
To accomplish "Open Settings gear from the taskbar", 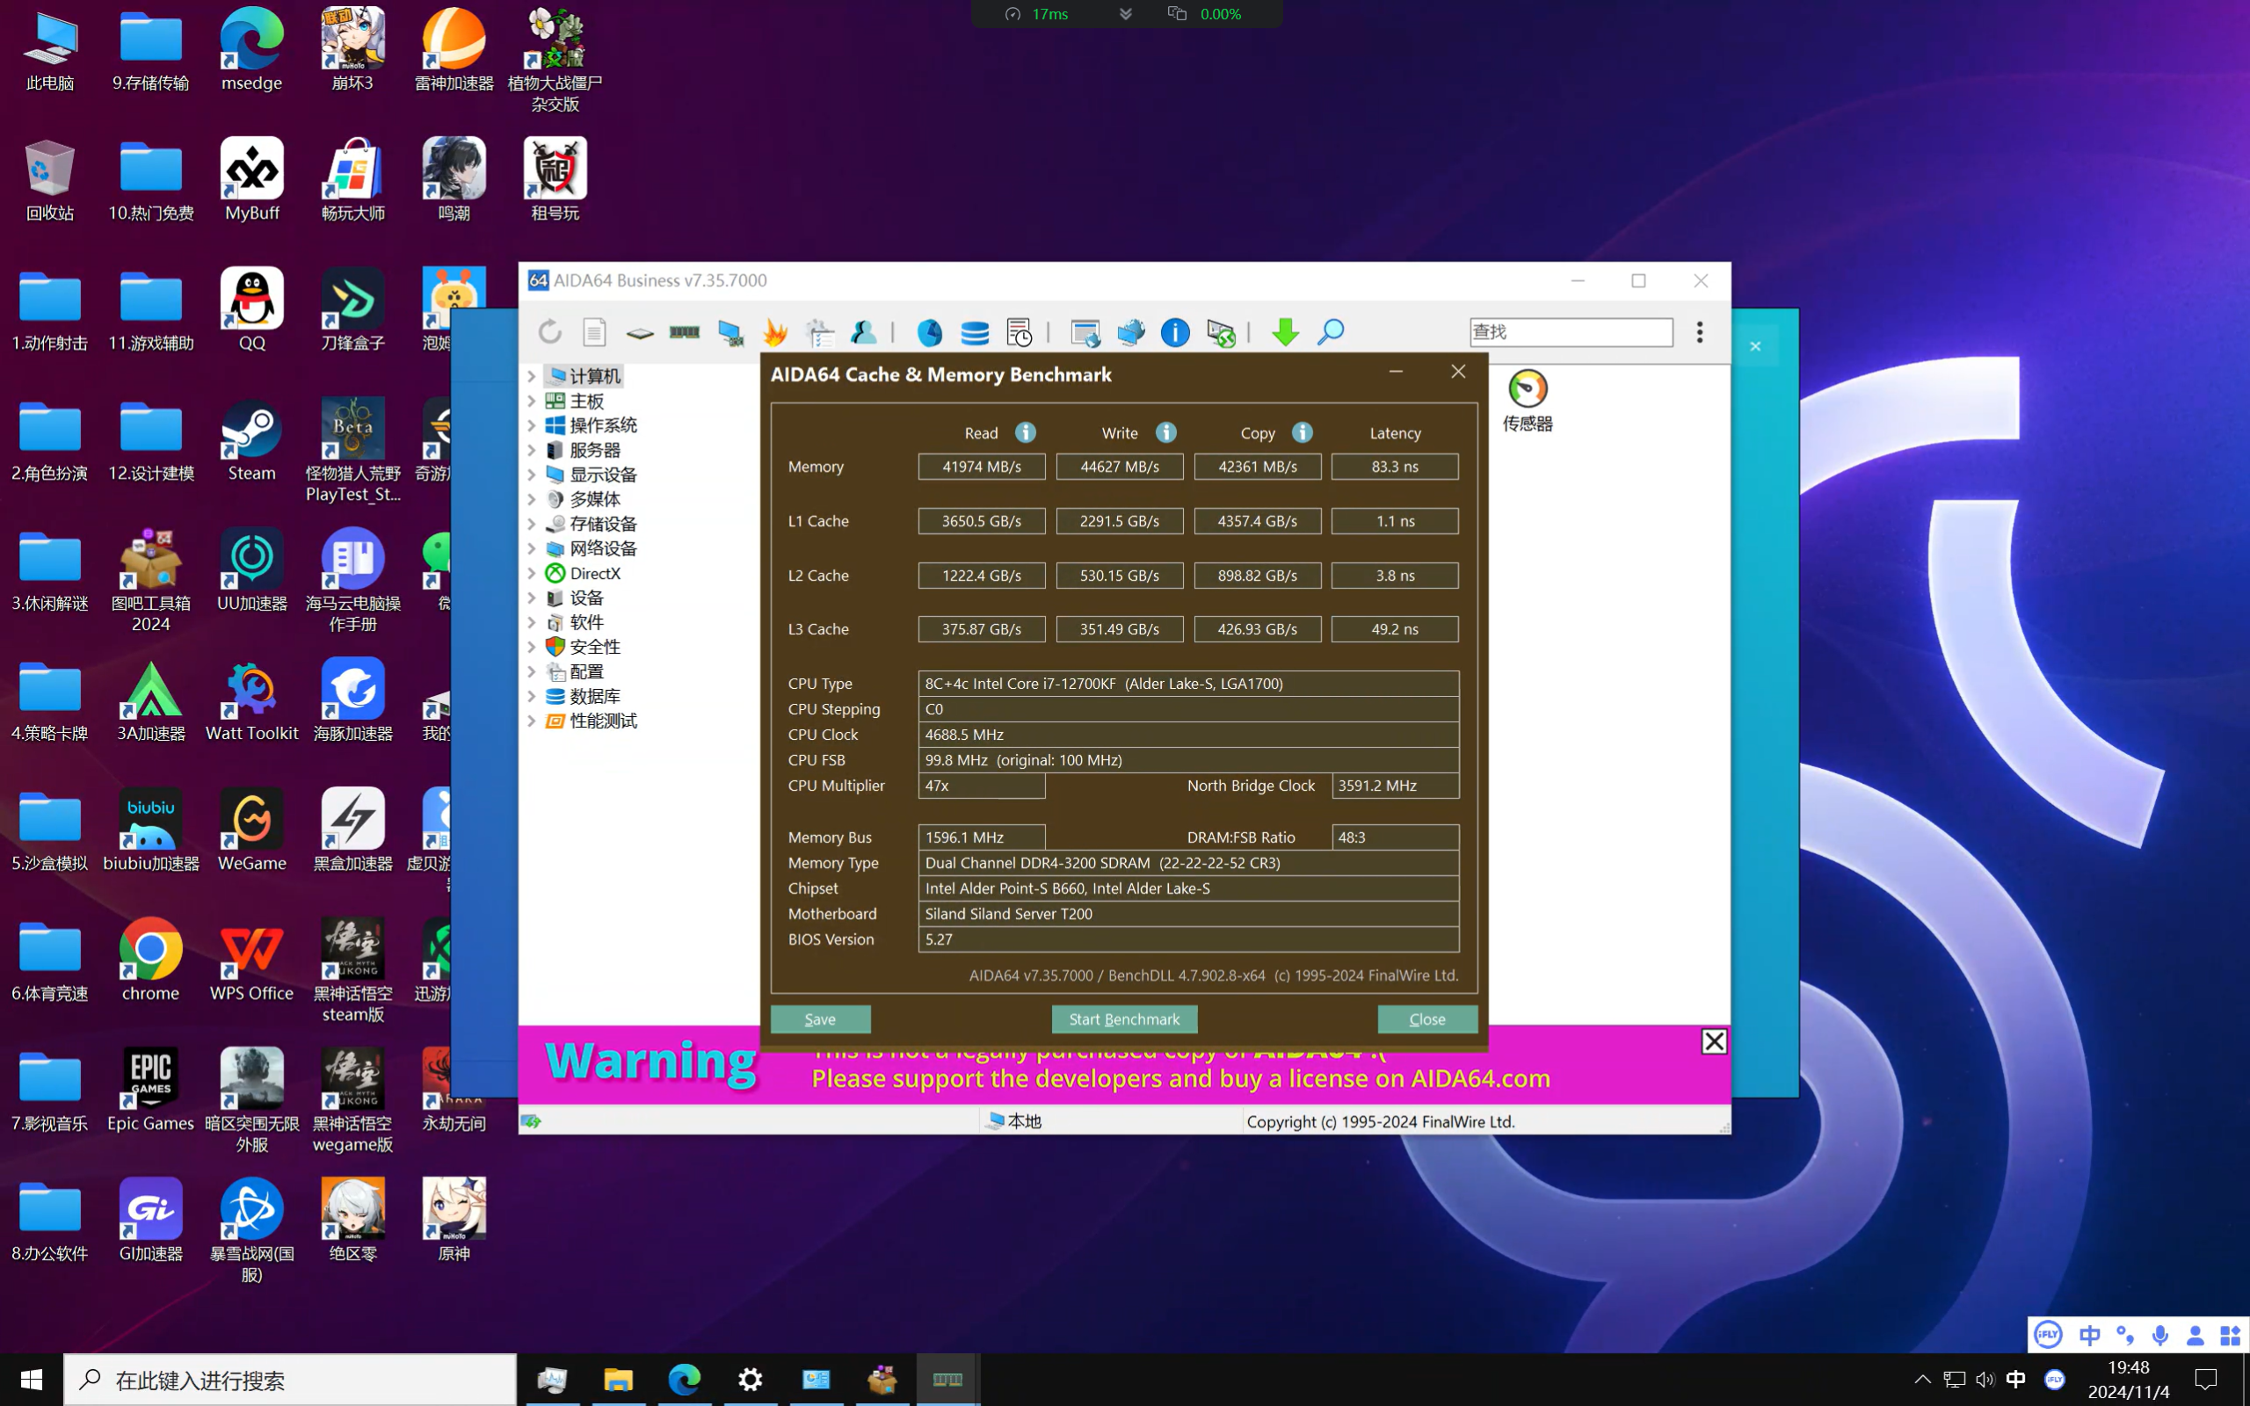I will coord(751,1380).
